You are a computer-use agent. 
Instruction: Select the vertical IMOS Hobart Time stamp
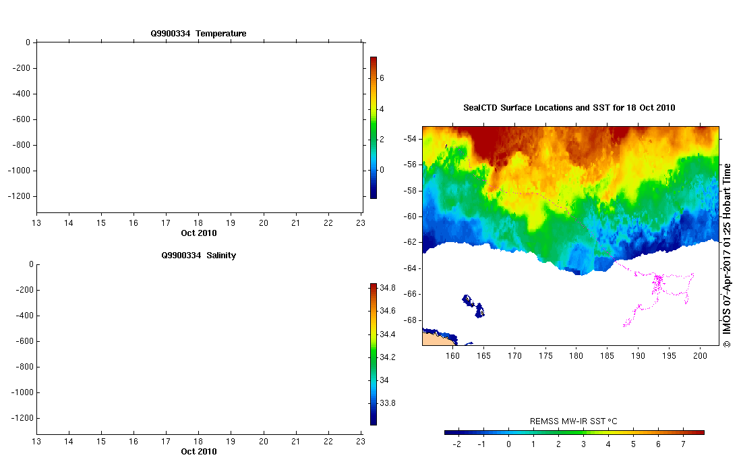[727, 255]
